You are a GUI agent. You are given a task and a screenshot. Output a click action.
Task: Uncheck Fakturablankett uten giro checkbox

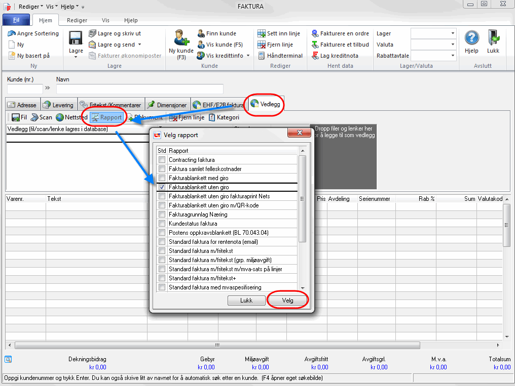[x=162, y=187]
